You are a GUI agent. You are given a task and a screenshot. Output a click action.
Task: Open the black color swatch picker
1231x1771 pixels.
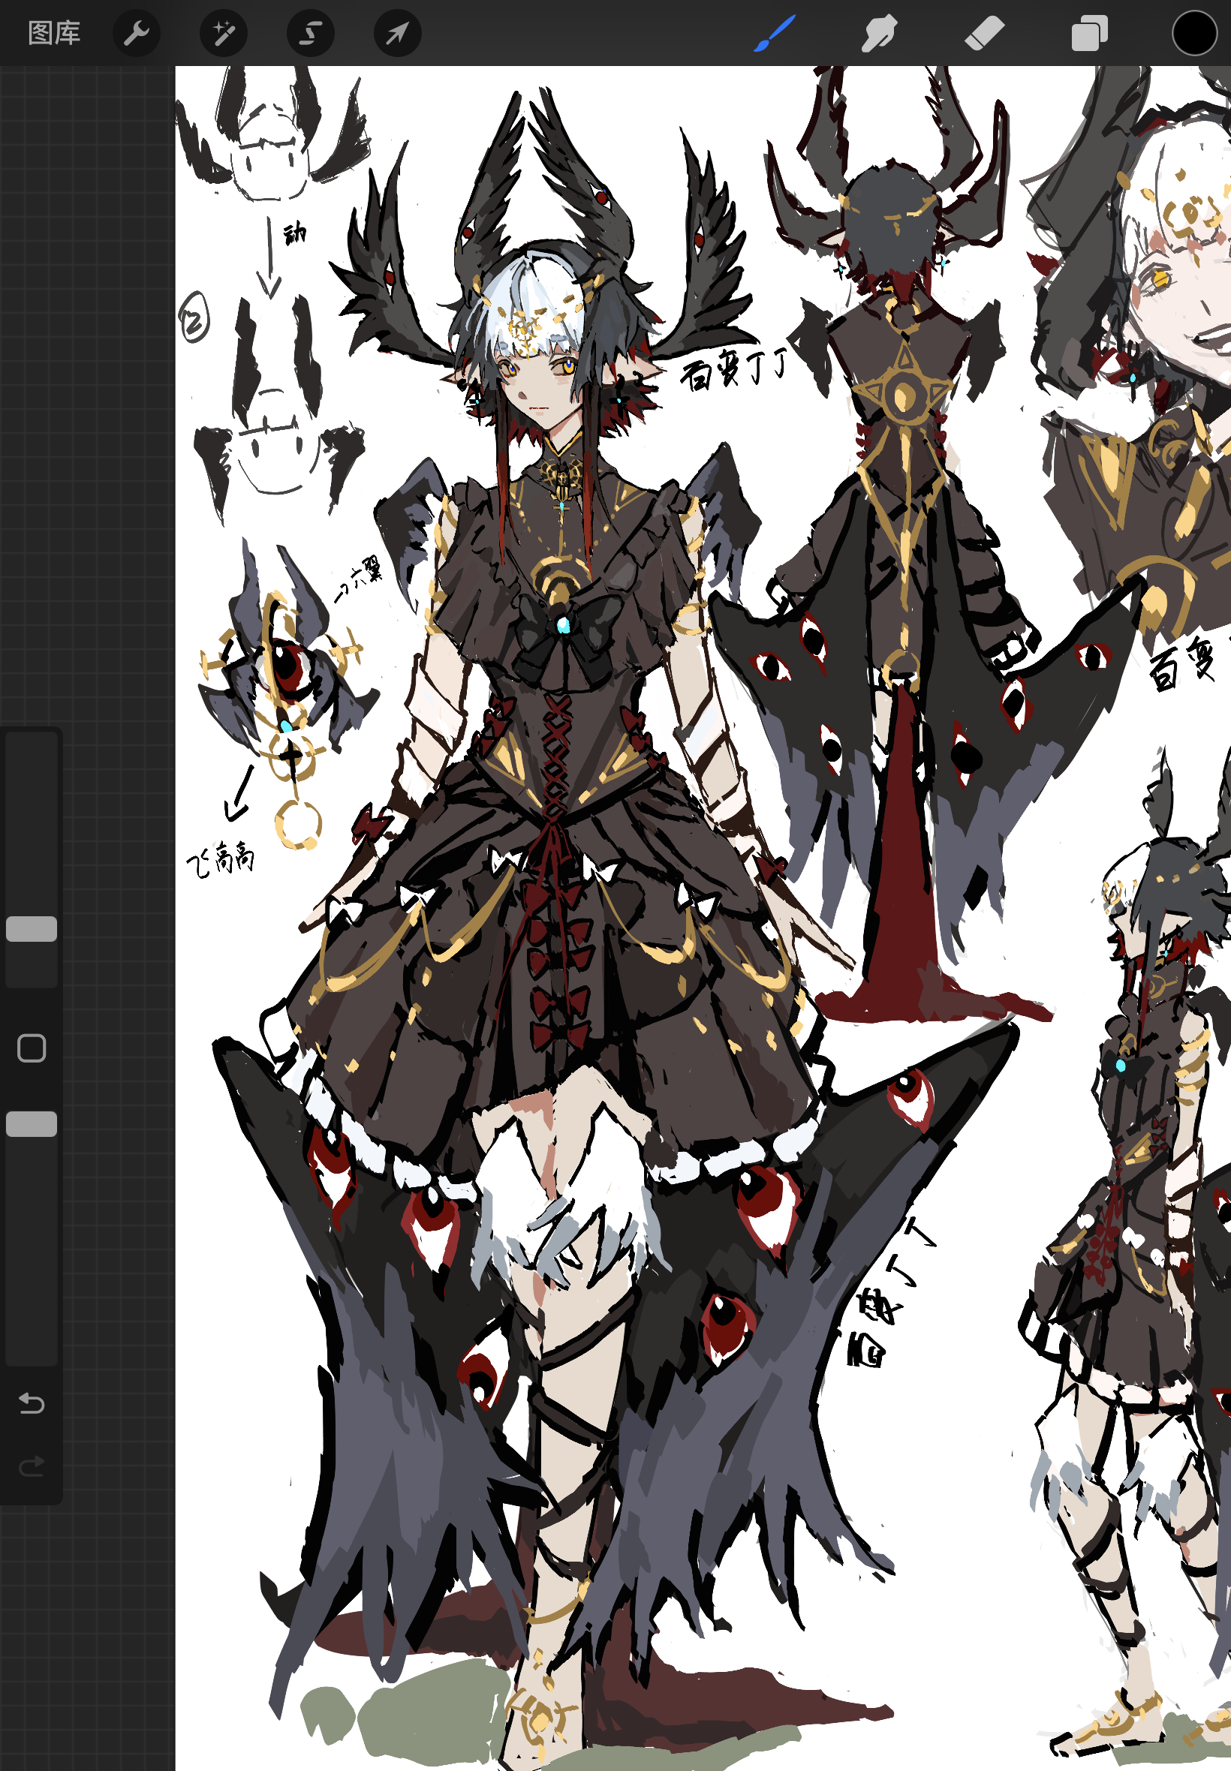[x=1194, y=33]
